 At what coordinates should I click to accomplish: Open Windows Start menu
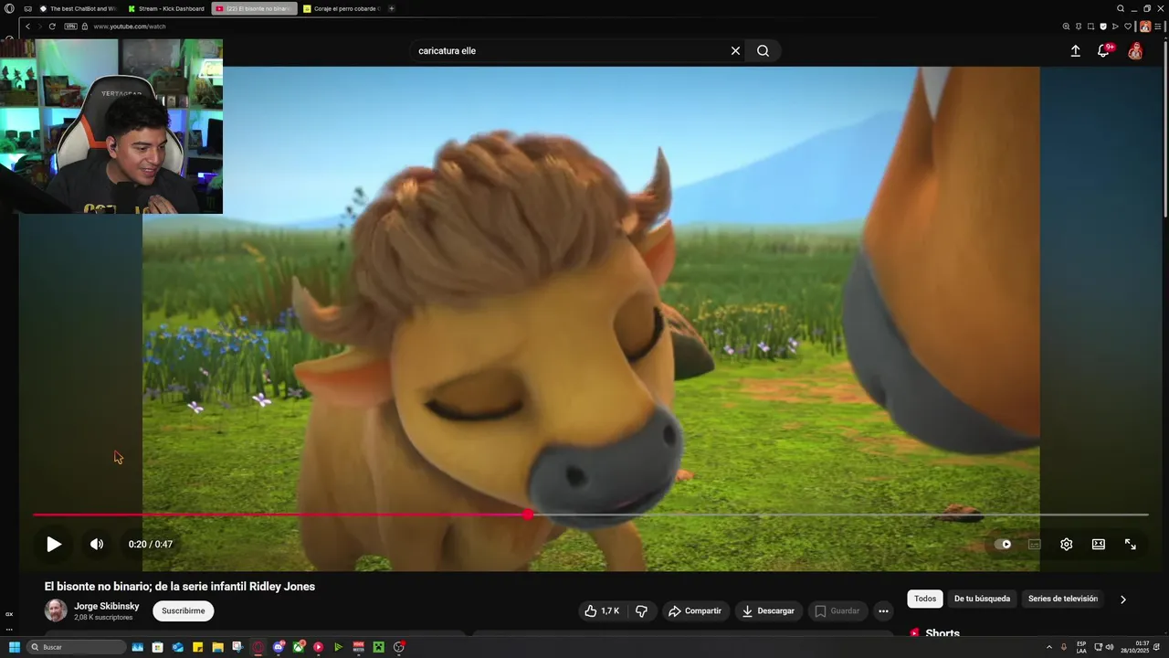click(x=15, y=647)
